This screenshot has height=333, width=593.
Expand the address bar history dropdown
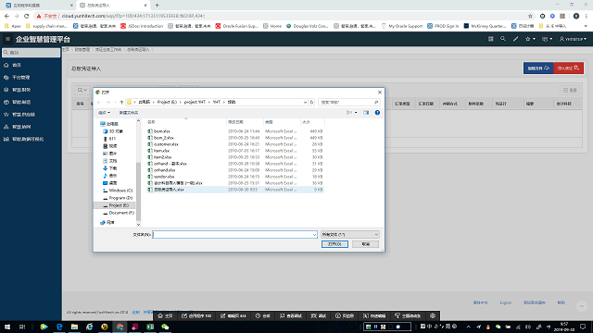pos(305,103)
